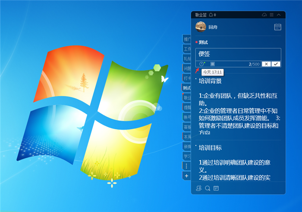Screen dimensions: 302x212
Task: Collapse the panel with the up chevron
Action: click(279, 15)
